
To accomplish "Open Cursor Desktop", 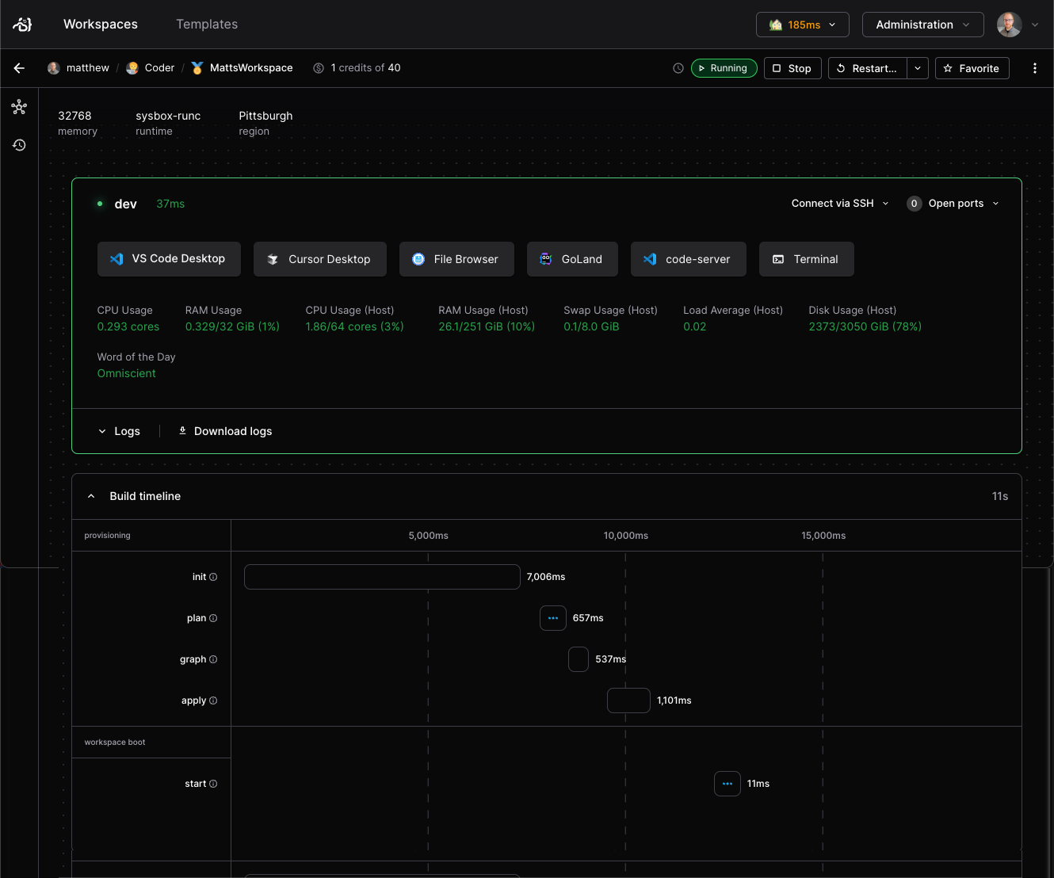I will [319, 259].
